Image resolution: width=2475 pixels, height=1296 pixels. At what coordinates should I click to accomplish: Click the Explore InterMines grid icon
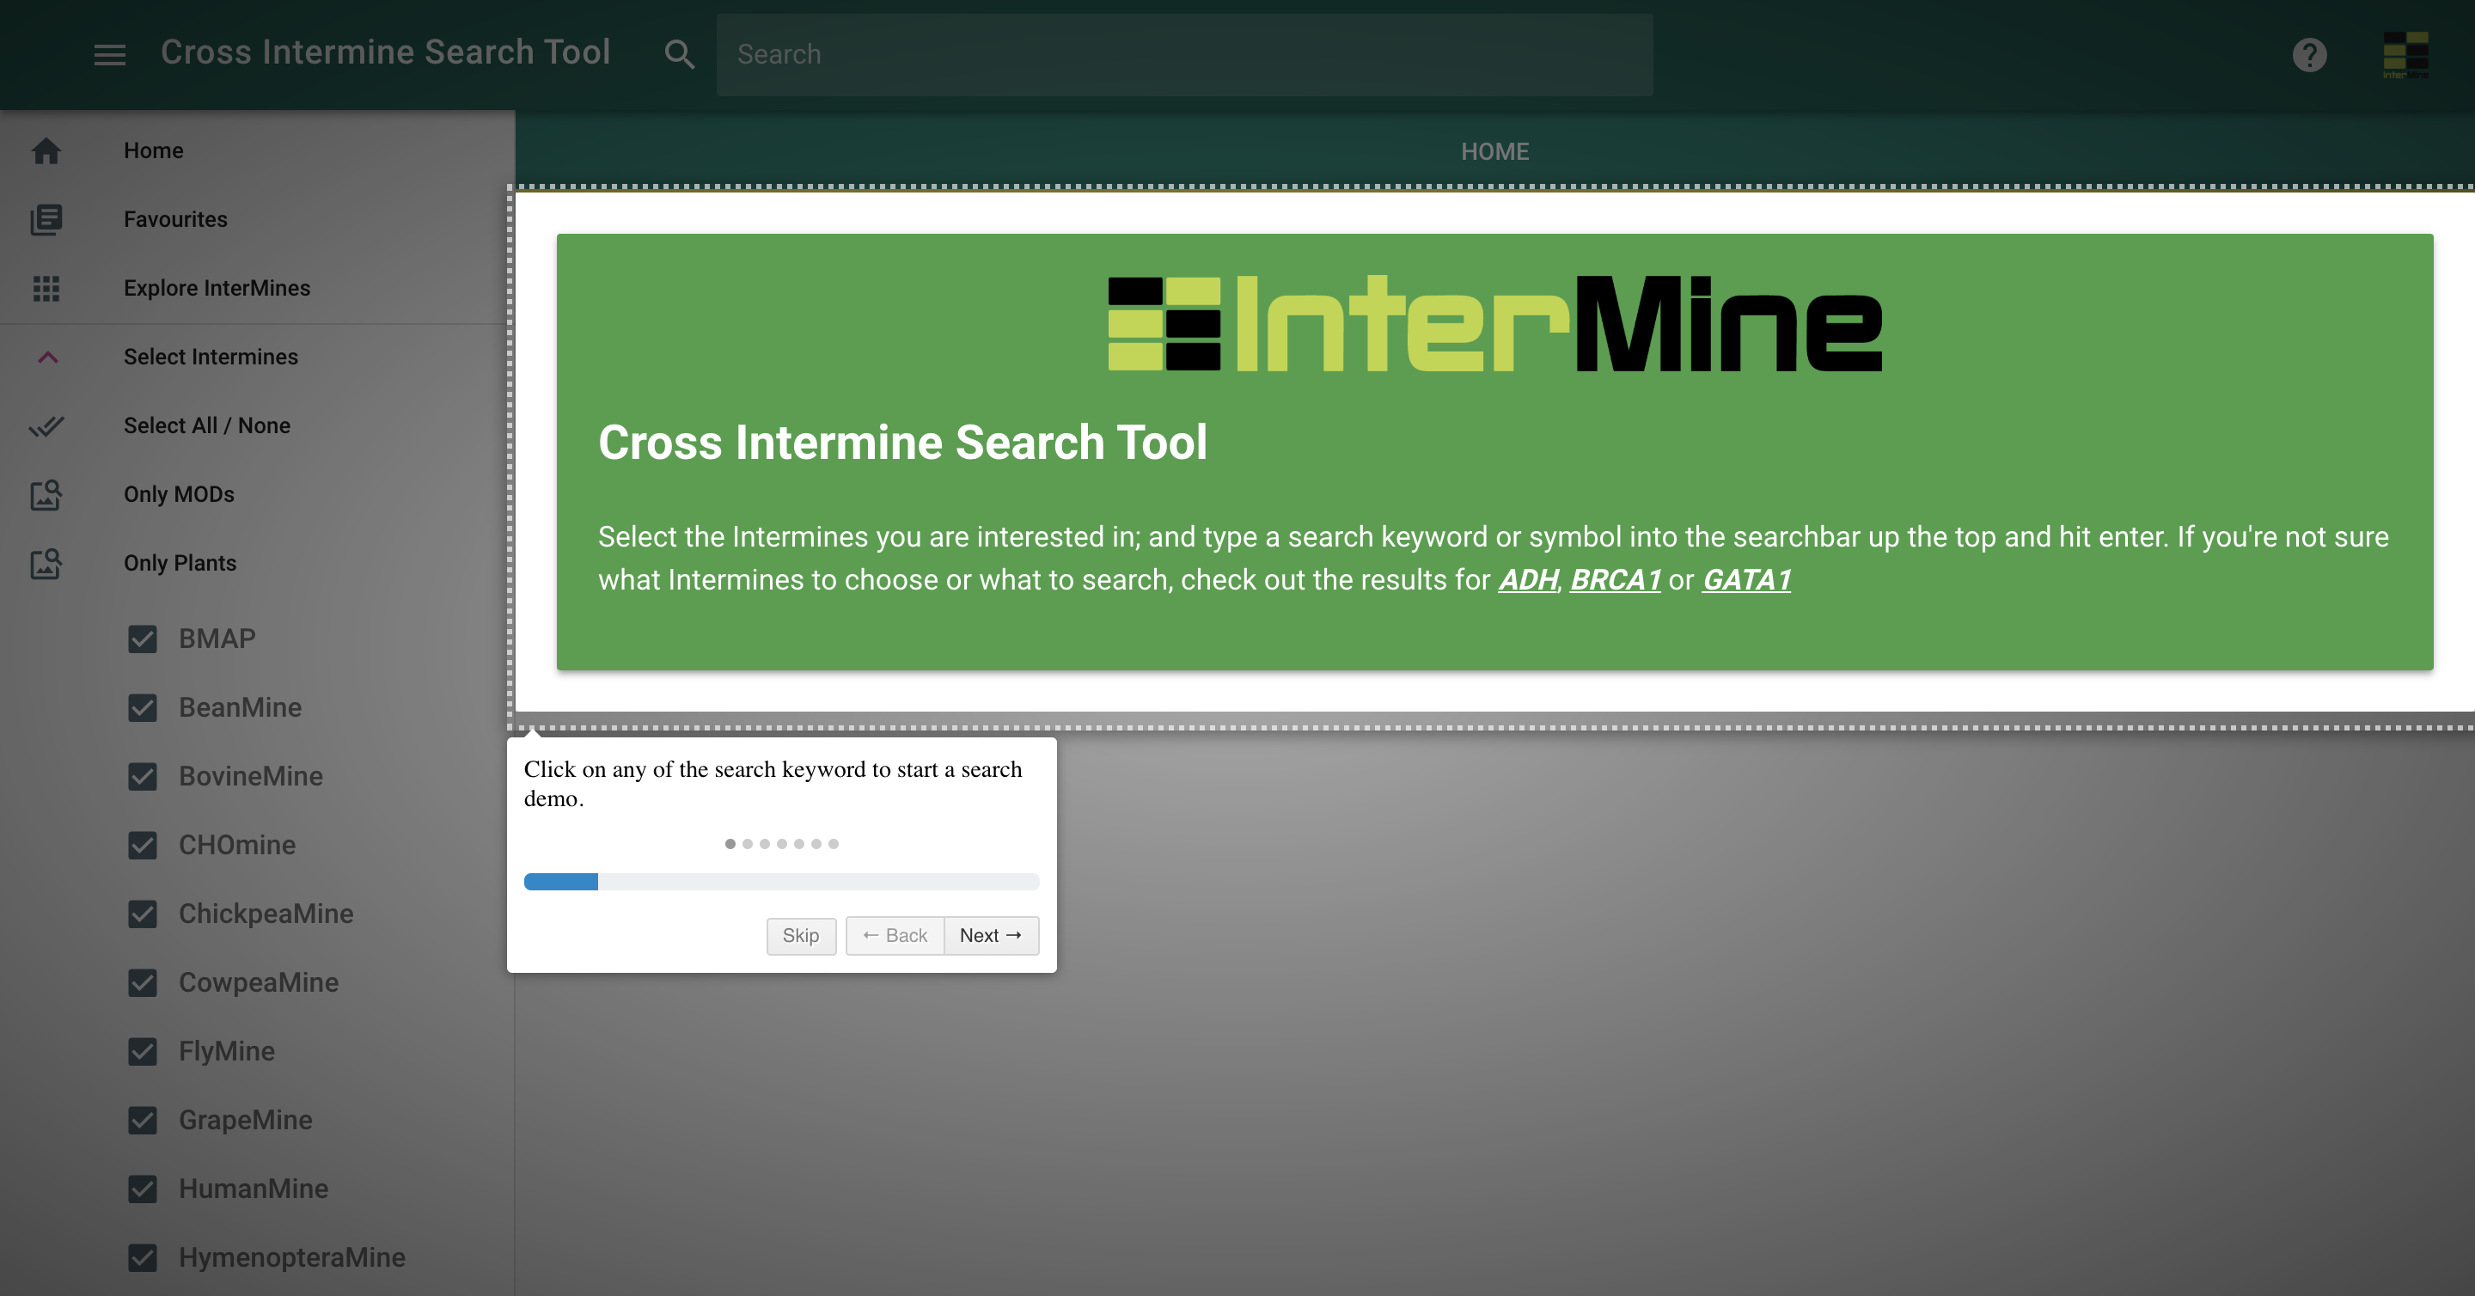pos(46,288)
